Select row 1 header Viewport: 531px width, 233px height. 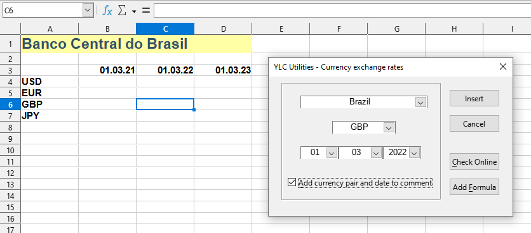[10, 44]
